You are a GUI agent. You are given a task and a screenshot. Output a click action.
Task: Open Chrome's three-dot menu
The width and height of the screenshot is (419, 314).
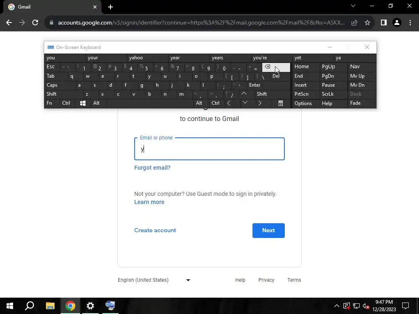click(x=410, y=23)
